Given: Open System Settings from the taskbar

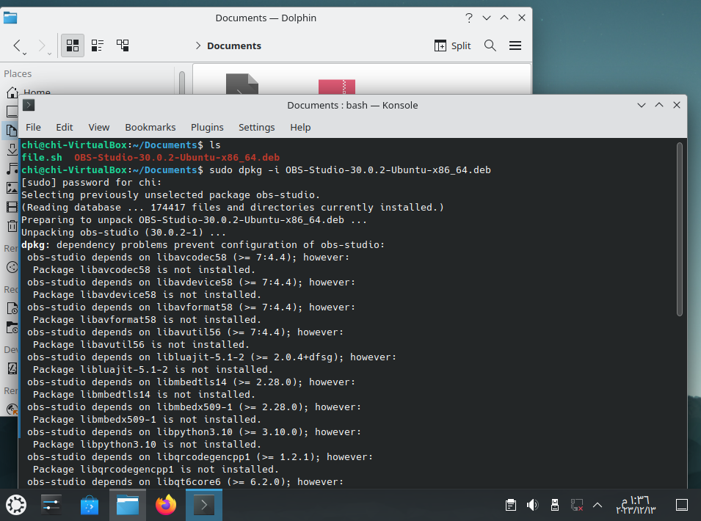Looking at the screenshot, I should [51, 505].
